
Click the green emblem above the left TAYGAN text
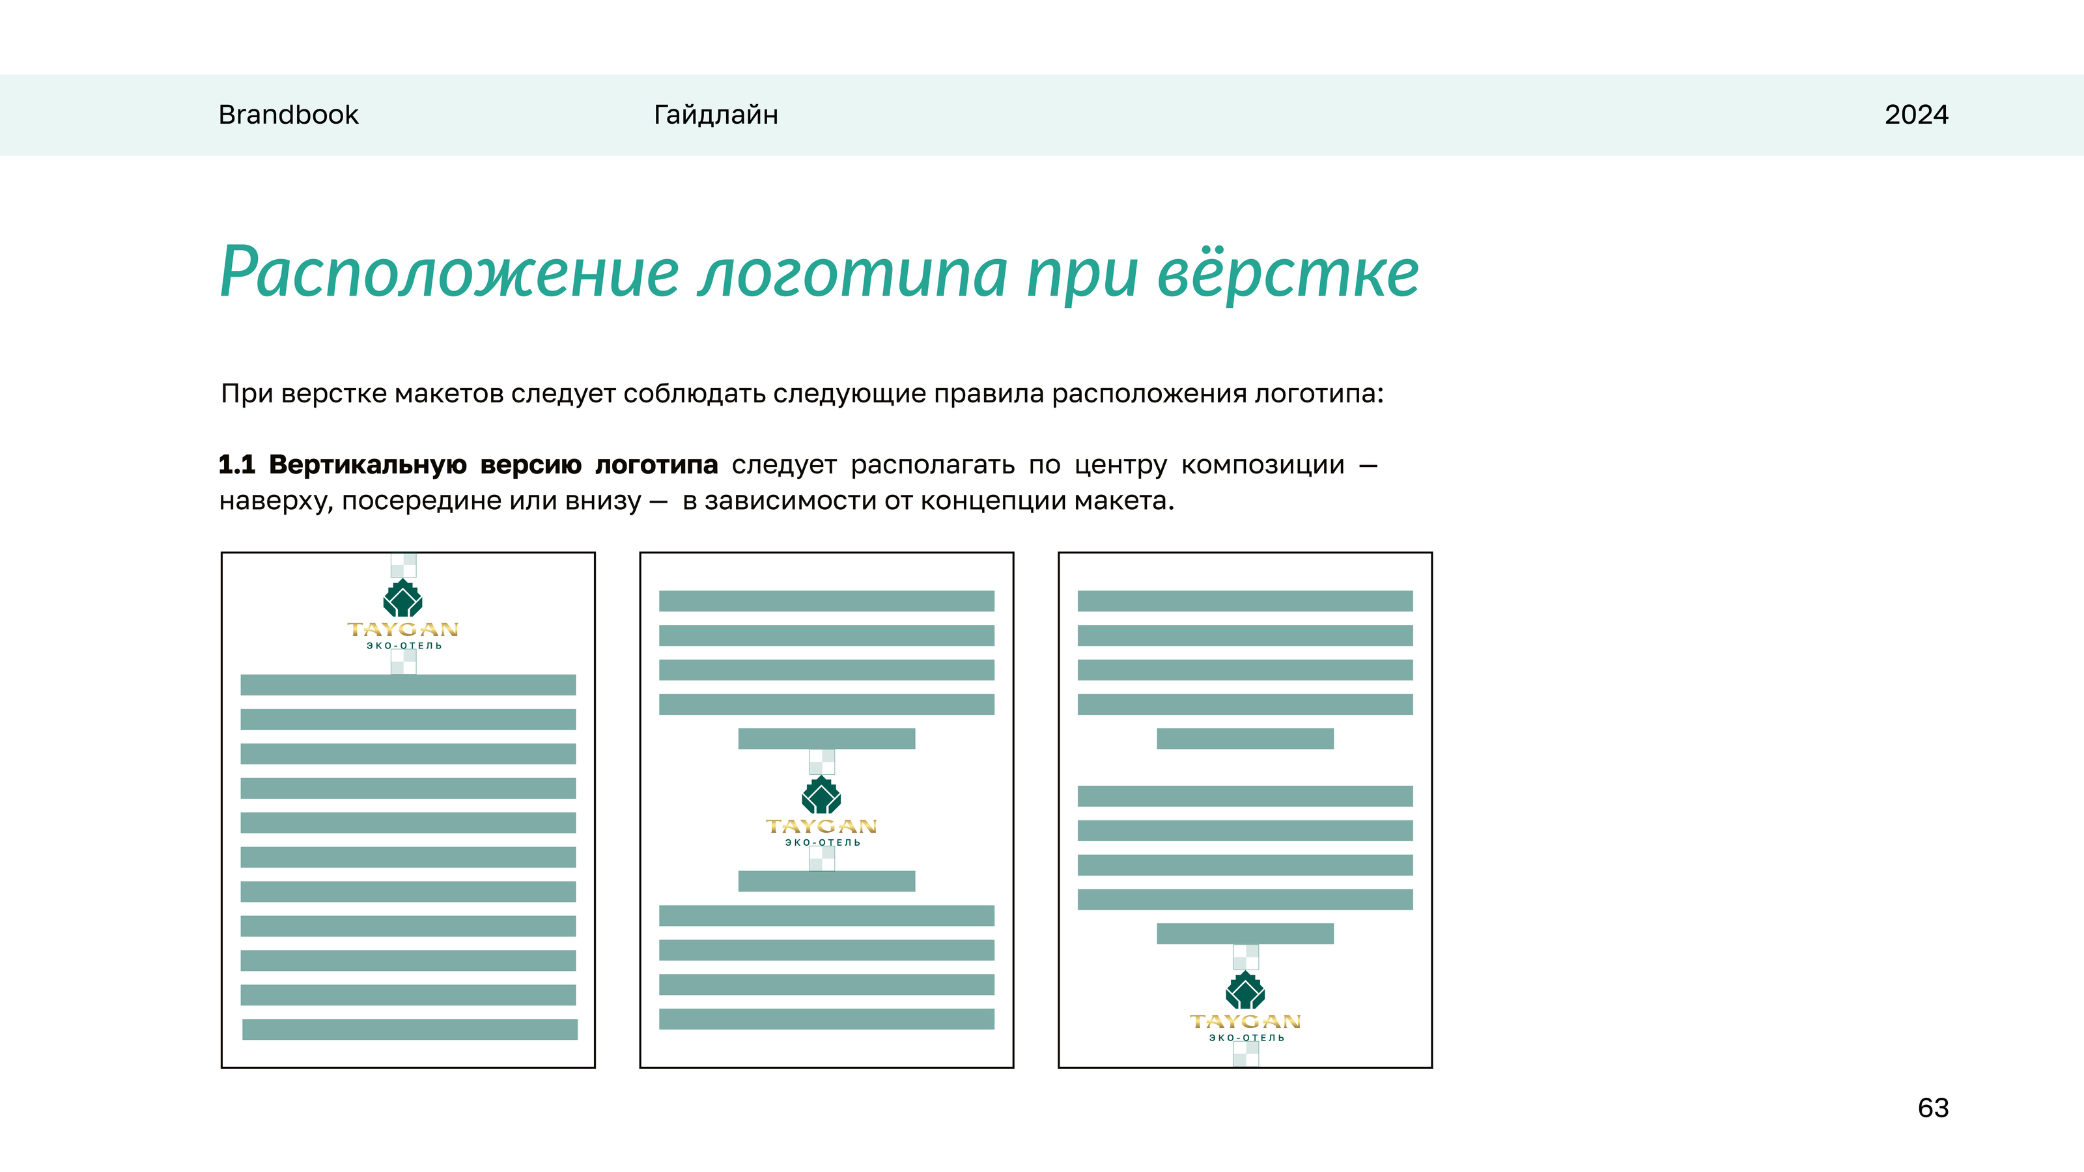point(403,598)
